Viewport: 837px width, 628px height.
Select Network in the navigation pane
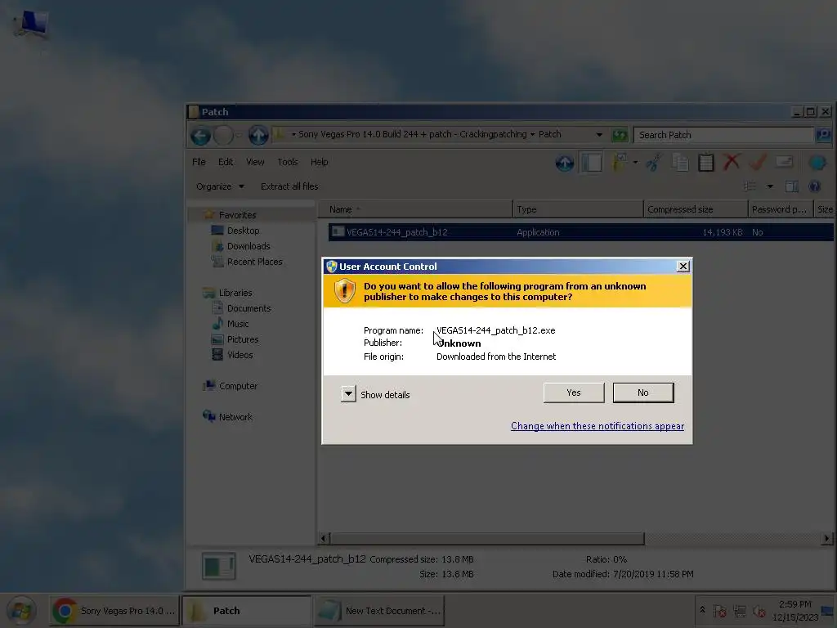coord(235,416)
